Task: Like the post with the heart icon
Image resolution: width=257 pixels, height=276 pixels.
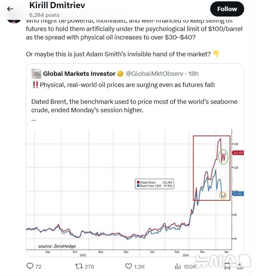Action: click(x=128, y=266)
